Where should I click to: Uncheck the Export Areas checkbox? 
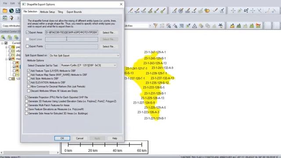[27, 32]
